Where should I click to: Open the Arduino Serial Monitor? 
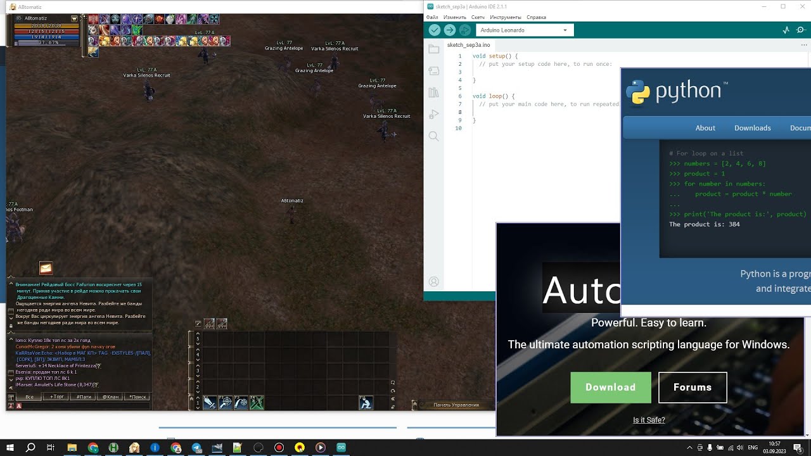pos(800,30)
